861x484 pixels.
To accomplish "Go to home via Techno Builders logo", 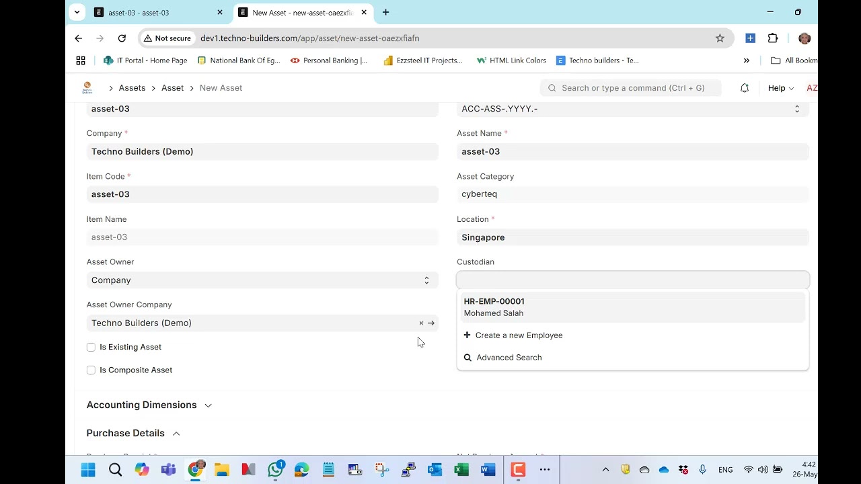I will [x=87, y=88].
